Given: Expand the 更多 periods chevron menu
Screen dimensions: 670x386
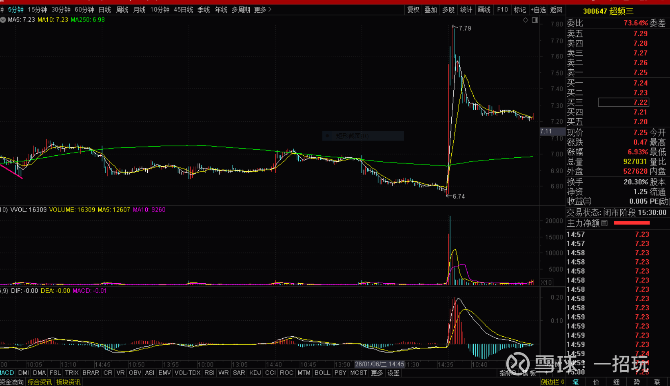Looking at the screenshot, I should 263,10.
